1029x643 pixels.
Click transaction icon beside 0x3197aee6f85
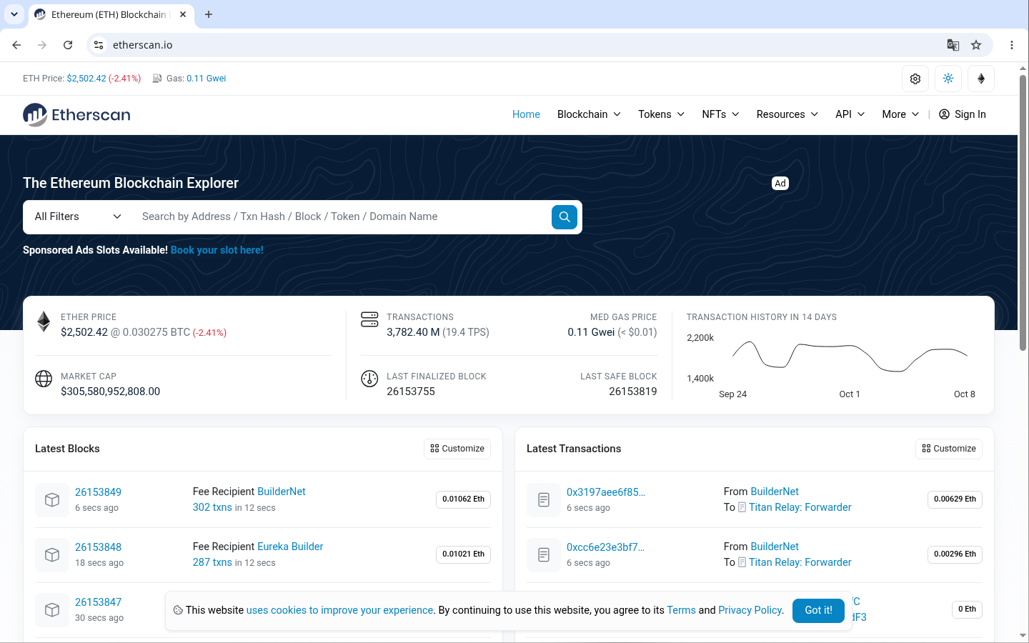pyautogui.click(x=544, y=499)
